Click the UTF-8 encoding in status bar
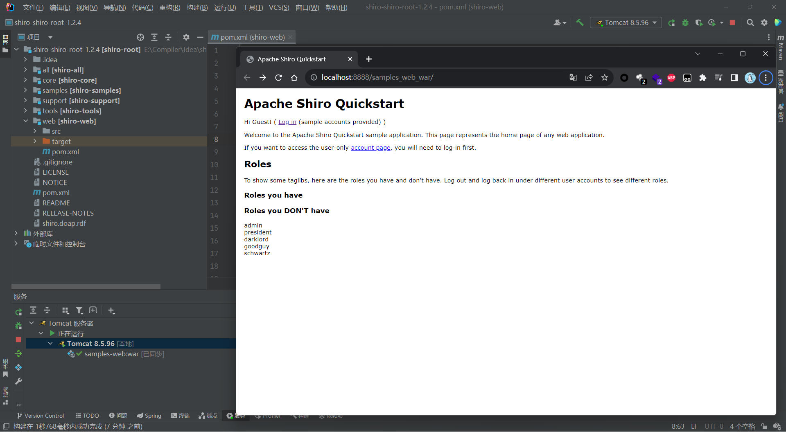The width and height of the screenshot is (786, 432). [x=714, y=426]
